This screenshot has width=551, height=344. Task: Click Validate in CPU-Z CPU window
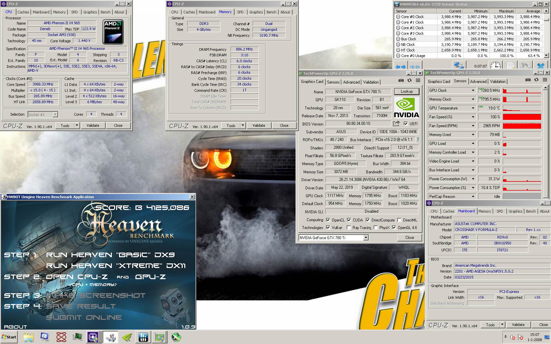pos(93,125)
